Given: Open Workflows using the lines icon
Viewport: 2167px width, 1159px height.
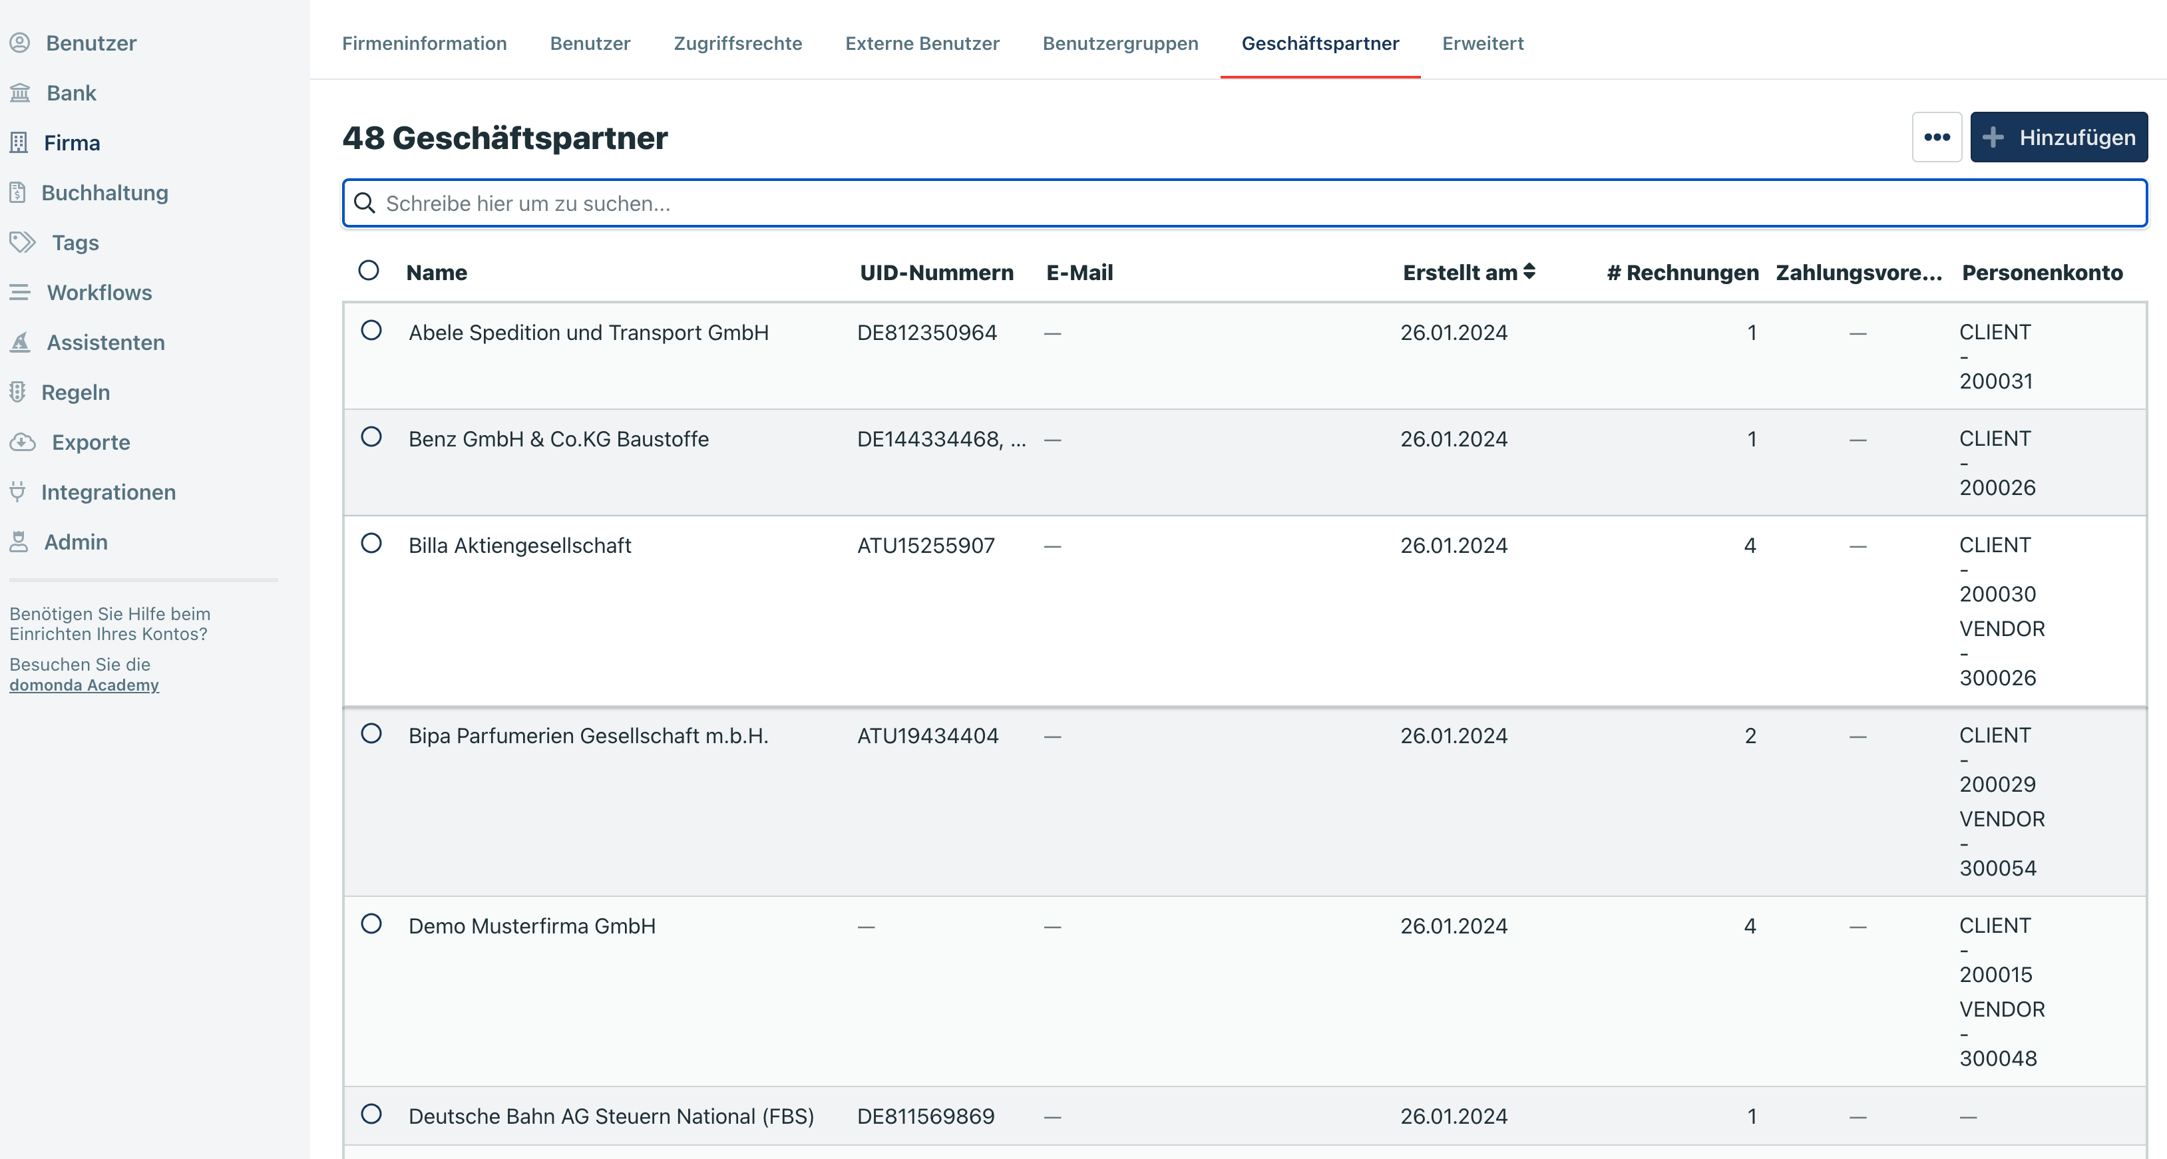Looking at the screenshot, I should [x=20, y=293].
